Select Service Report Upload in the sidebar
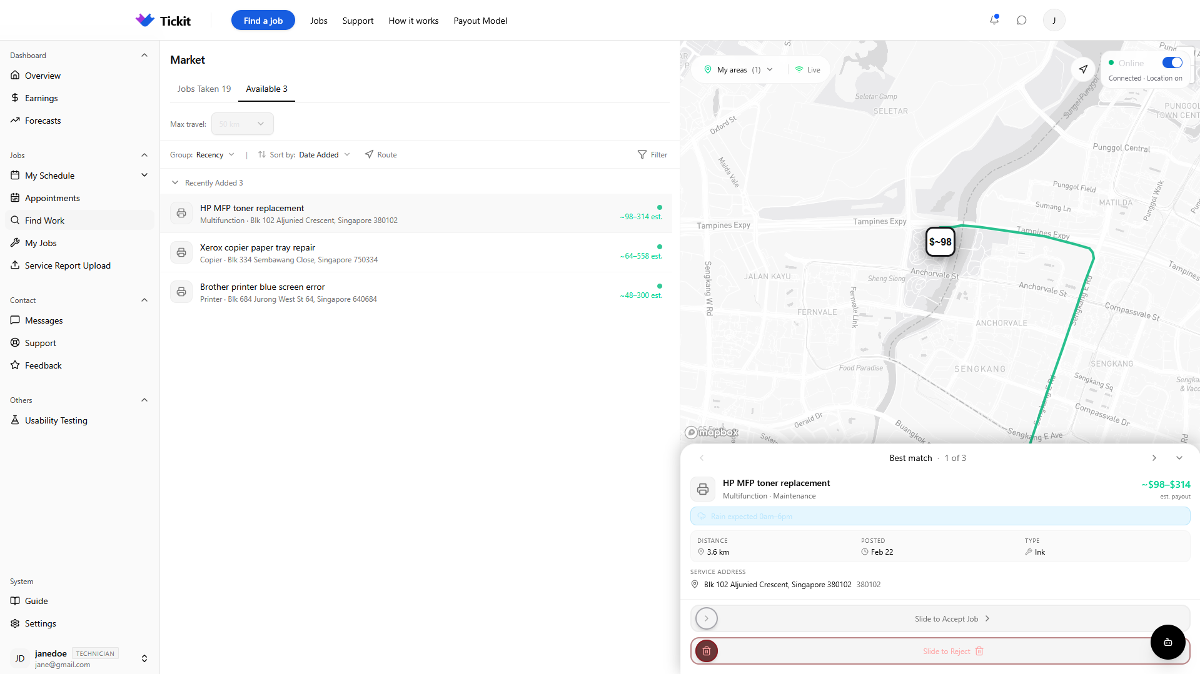1200x674 pixels. 67,265
